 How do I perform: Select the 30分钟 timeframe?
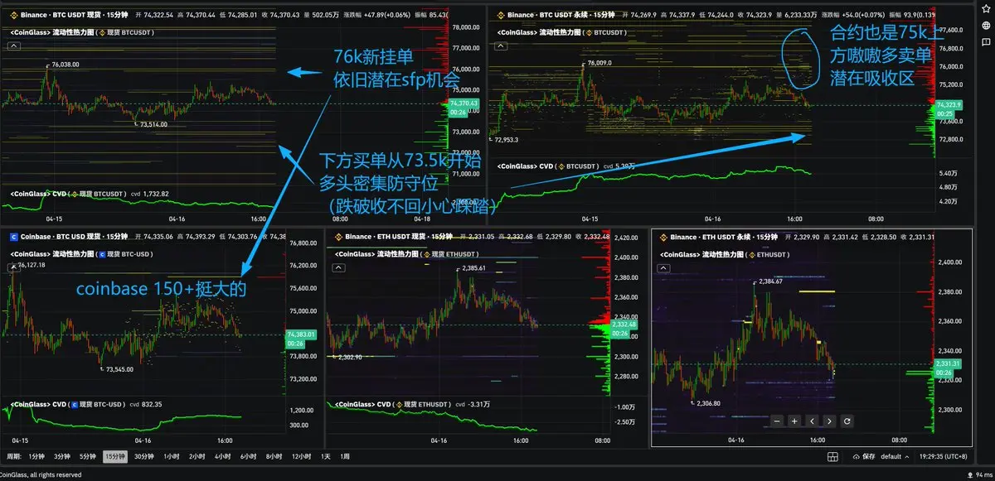(144, 456)
